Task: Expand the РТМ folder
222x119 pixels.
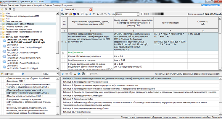Action: tap(1, 14)
